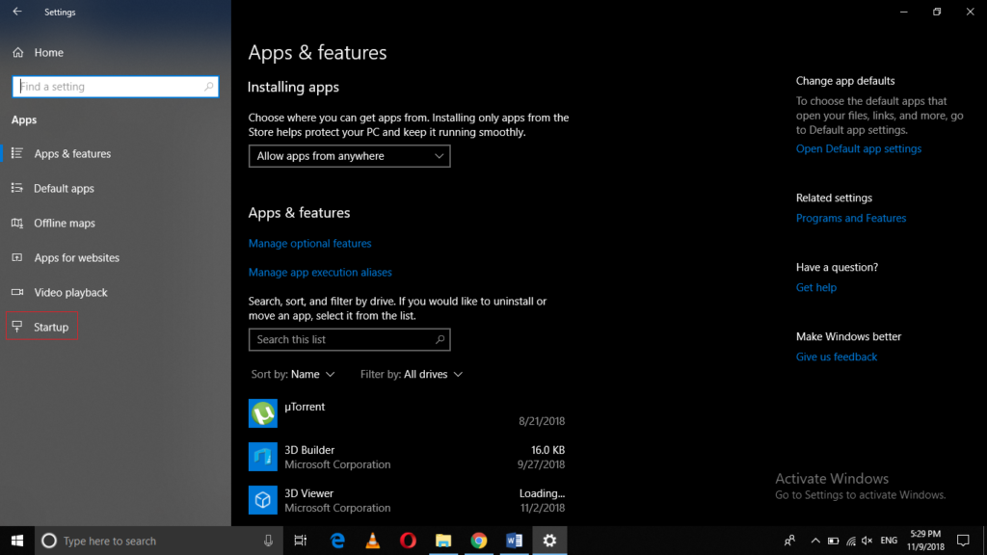Click the Apps & features sidebar list icon
The width and height of the screenshot is (987, 555).
click(17, 153)
